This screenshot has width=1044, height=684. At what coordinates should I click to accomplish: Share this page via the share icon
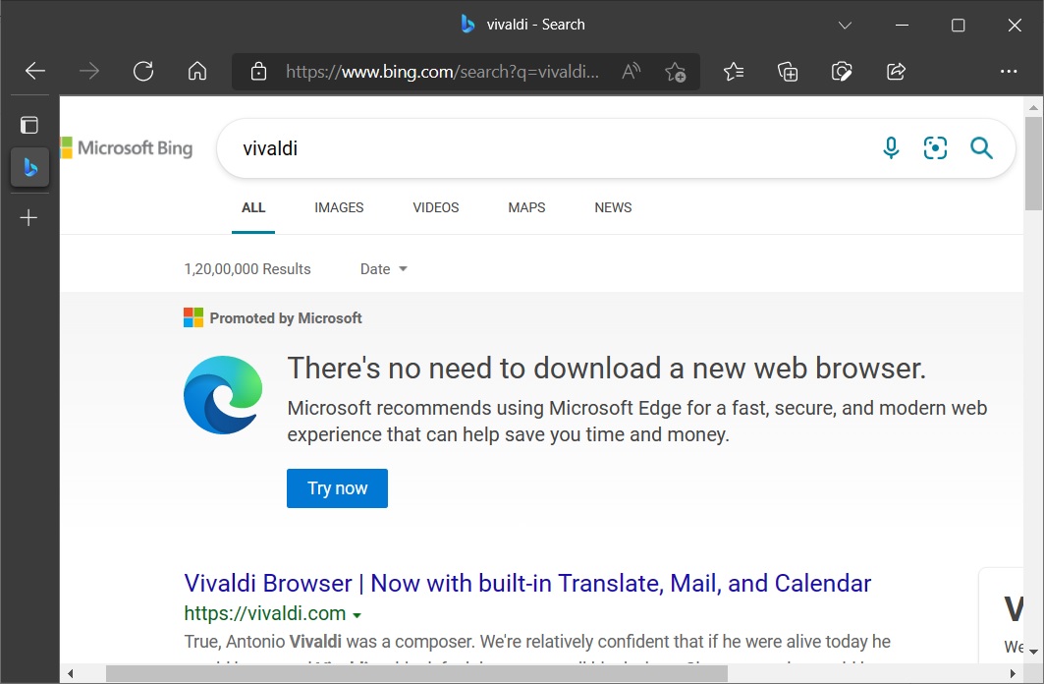point(895,71)
